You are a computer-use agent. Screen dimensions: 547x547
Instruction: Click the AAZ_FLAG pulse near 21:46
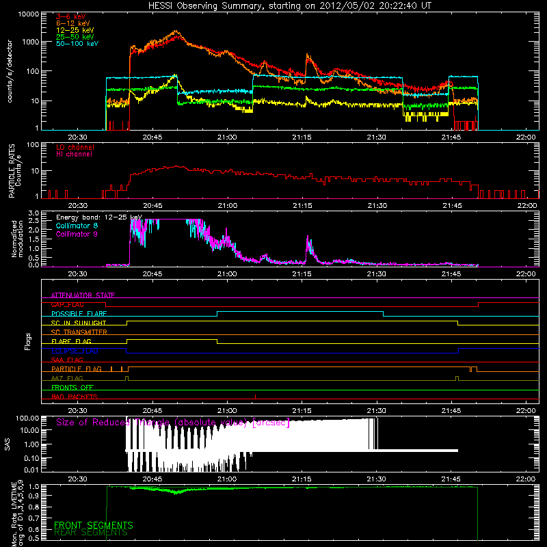coord(457,379)
